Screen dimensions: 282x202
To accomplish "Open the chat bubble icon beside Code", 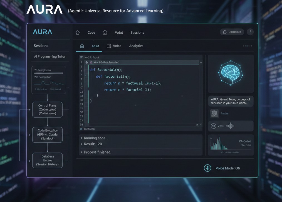I will click(x=105, y=33).
